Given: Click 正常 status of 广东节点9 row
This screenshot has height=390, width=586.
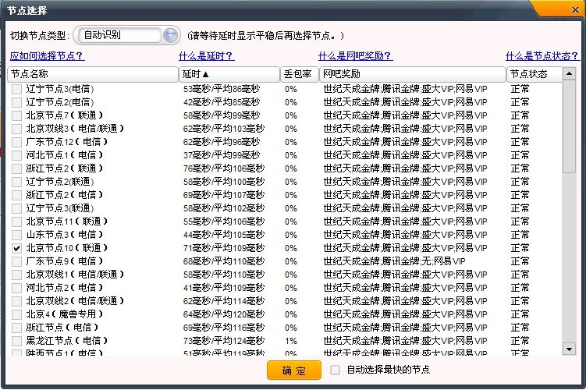Looking at the screenshot, I should coord(520,261).
